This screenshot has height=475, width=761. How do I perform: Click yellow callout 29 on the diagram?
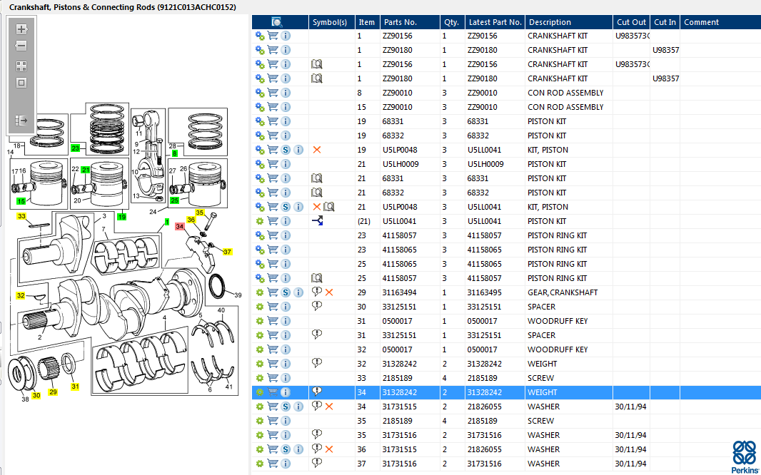pyautogui.click(x=53, y=392)
